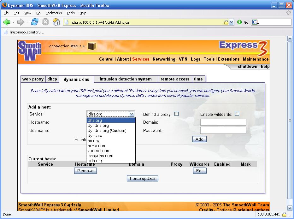This screenshot has width=294, height=219.
Task: Go to the Logs section
Action: tap(196, 59)
